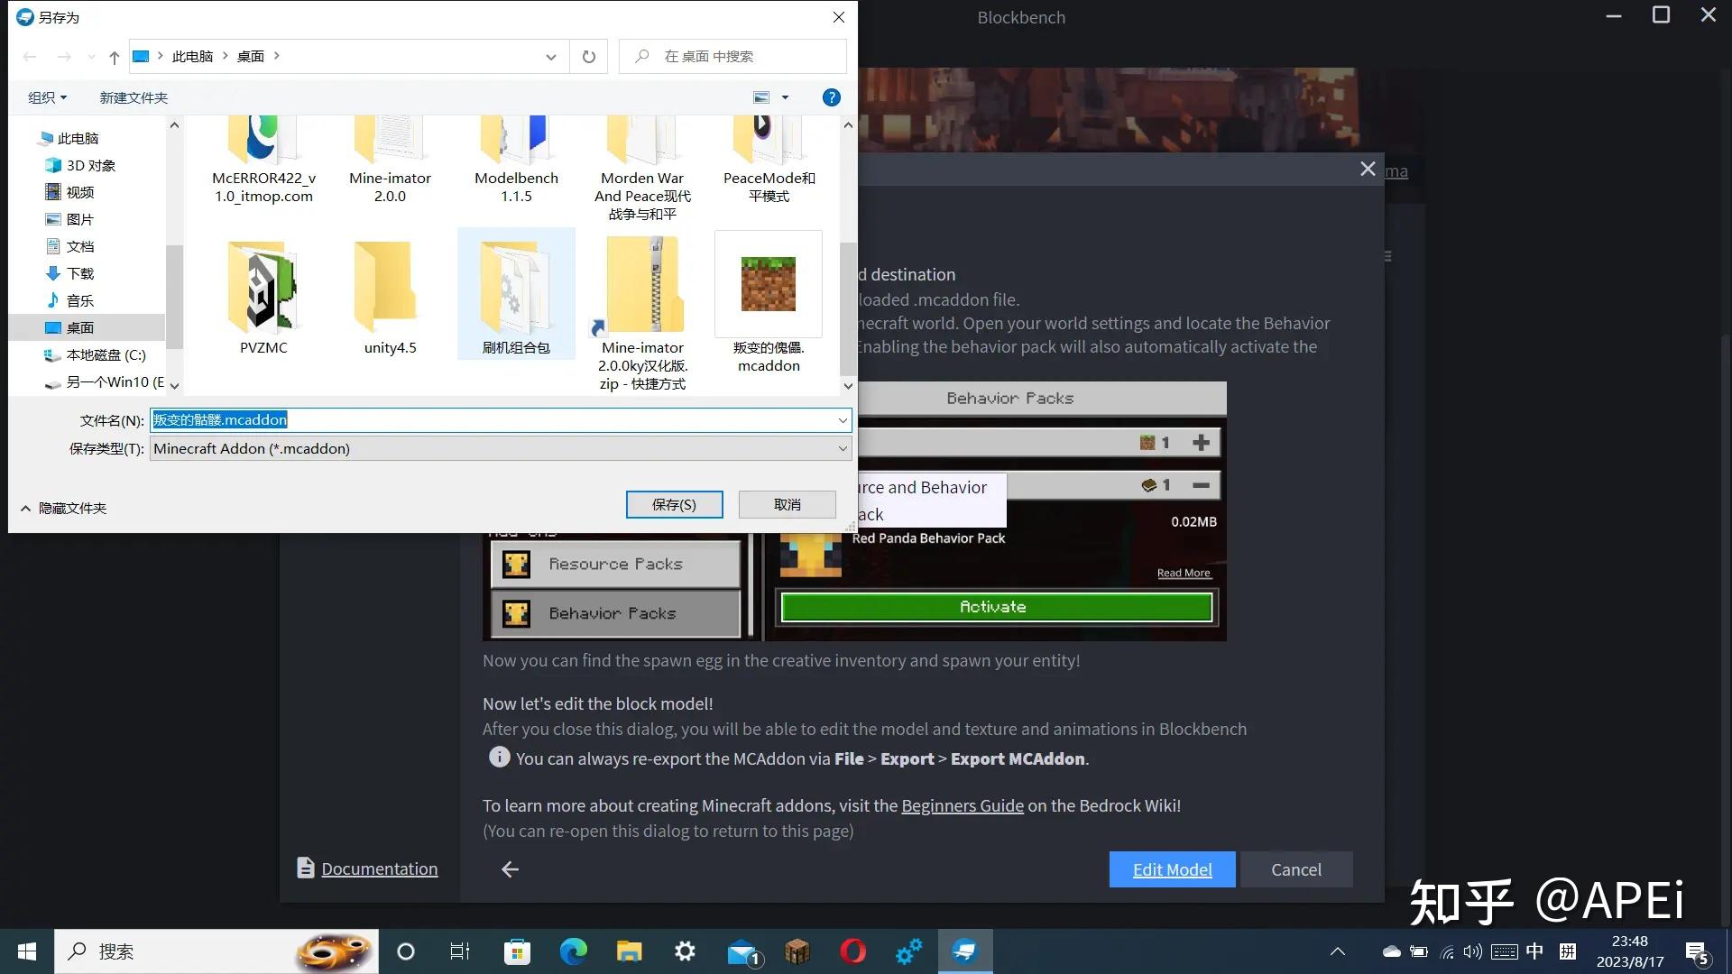The image size is (1732, 974).
Task: Click 新建文件夹 to create new folder
Action: 134,97
